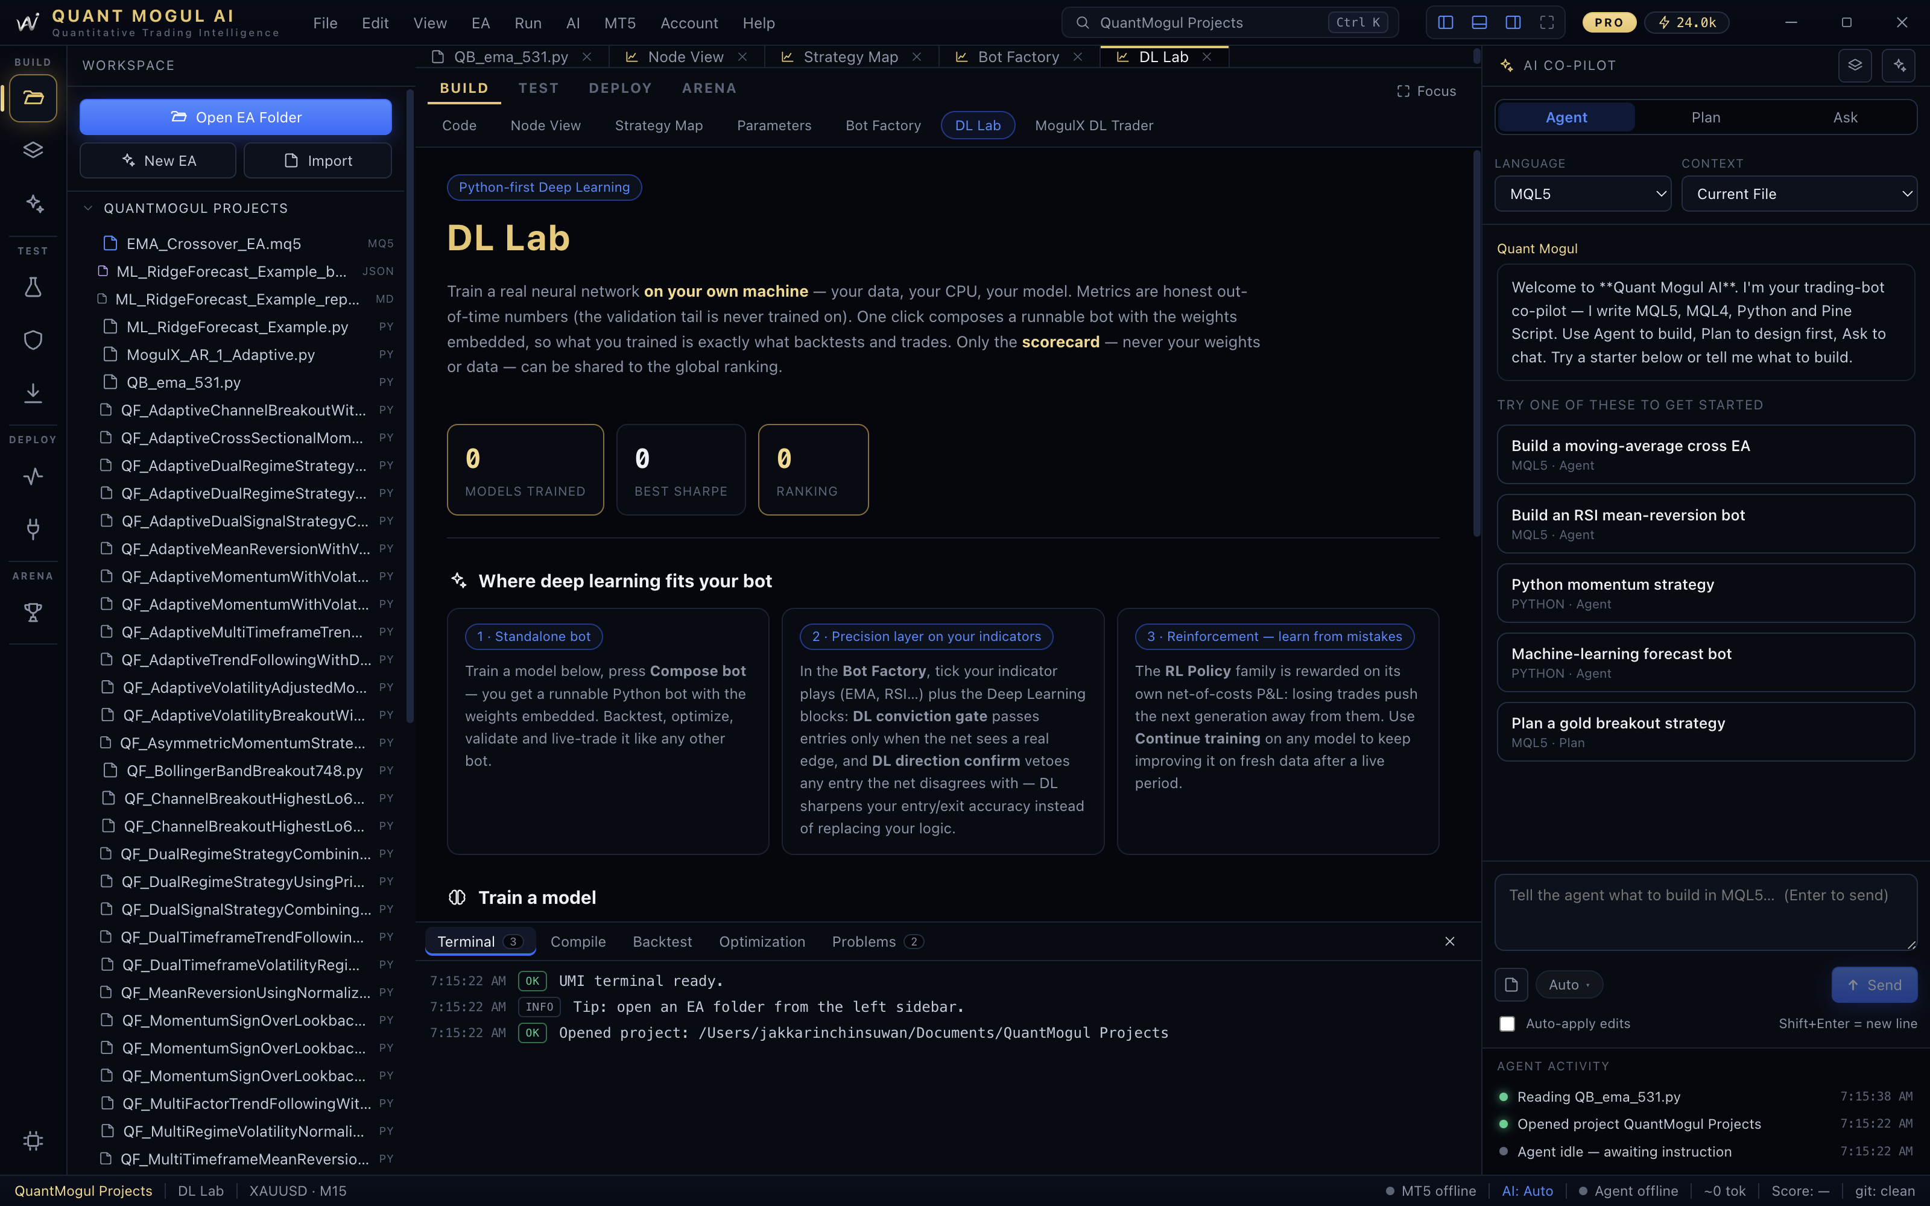Viewport: 1930px width, 1206px height.
Task: Click the PRO badge
Action: point(1609,22)
